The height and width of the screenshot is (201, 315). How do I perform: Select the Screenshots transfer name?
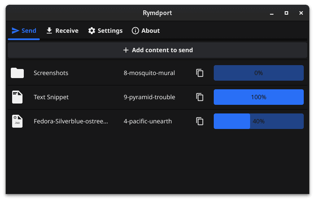(x=51, y=73)
